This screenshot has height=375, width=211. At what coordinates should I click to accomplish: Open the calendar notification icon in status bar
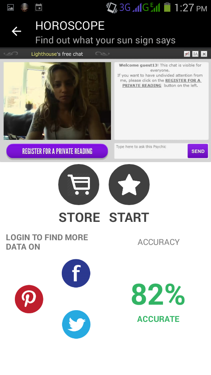pyautogui.click(x=39, y=7)
